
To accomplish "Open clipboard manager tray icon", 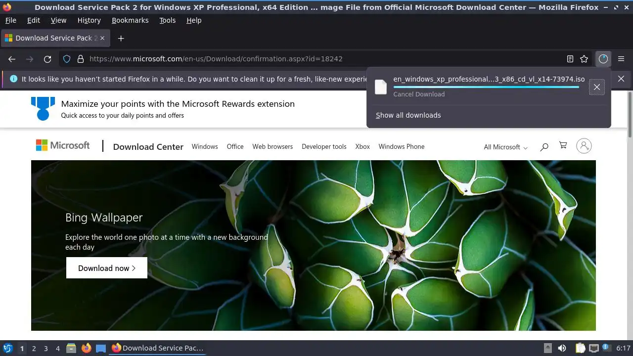I will [580, 348].
